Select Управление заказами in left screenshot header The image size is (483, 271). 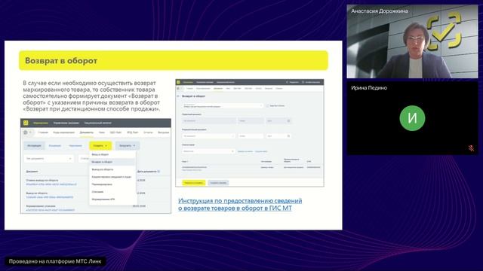pyautogui.click(x=66, y=123)
